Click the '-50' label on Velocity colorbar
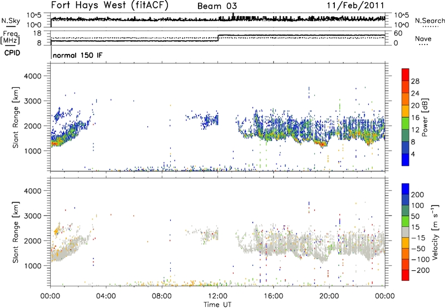445x308 pixels. click(x=418, y=249)
